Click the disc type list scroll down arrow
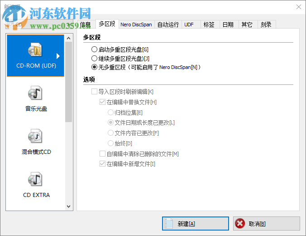This screenshot has height=236, width=306. pyautogui.click(x=68, y=206)
